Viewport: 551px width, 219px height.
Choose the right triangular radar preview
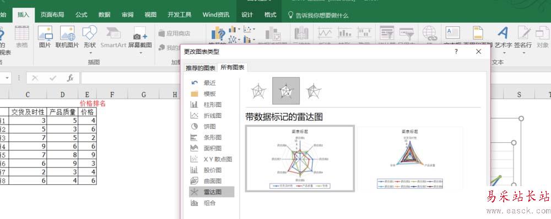click(x=410, y=159)
